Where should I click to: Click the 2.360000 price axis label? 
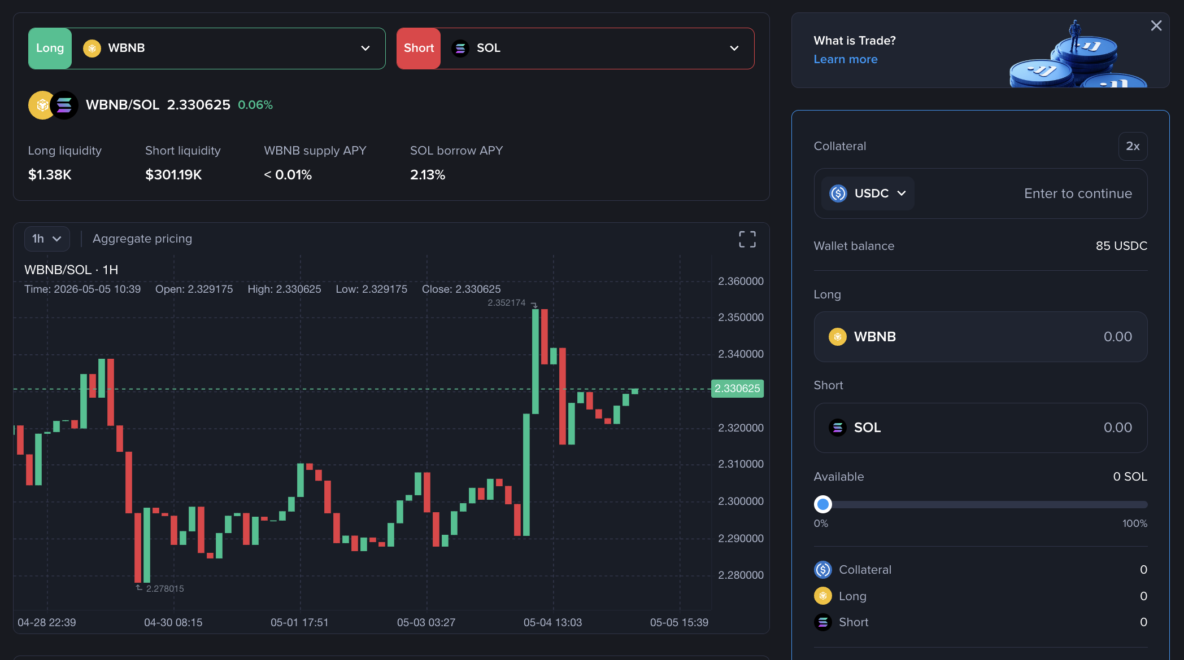coord(741,281)
